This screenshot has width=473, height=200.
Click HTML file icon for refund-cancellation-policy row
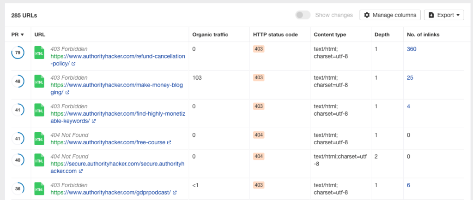tap(39, 53)
